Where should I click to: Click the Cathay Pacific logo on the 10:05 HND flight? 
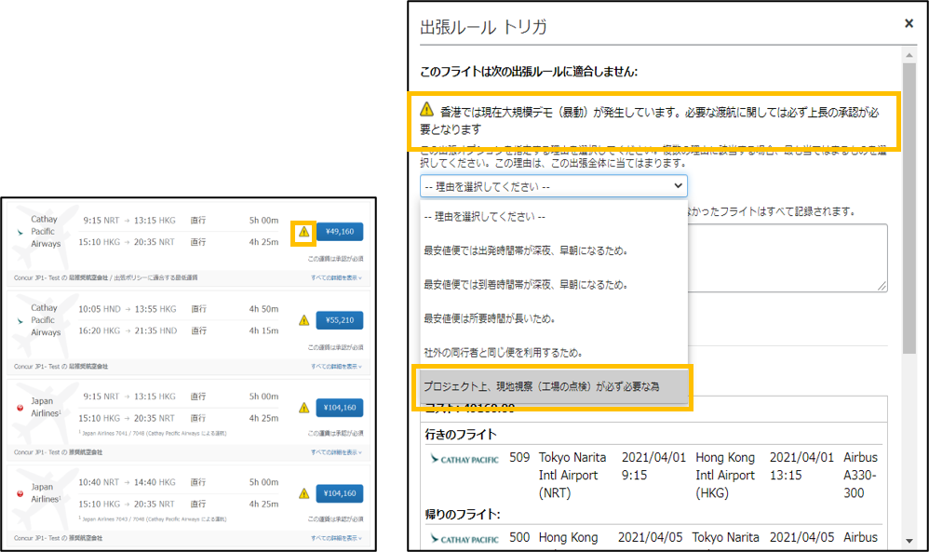(x=20, y=321)
